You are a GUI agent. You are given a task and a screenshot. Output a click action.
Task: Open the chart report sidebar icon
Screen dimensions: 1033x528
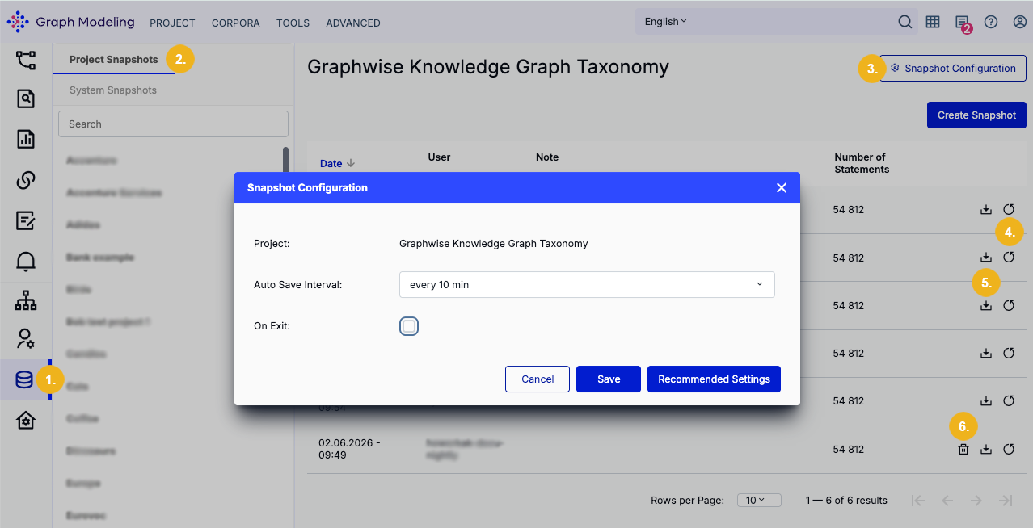coord(26,139)
